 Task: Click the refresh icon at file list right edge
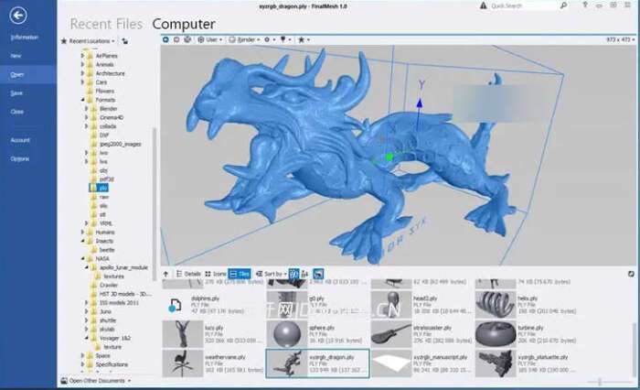pyautogui.click(x=631, y=274)
